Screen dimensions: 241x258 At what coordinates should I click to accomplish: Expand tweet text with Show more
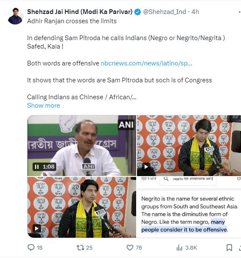pos(44,106)
